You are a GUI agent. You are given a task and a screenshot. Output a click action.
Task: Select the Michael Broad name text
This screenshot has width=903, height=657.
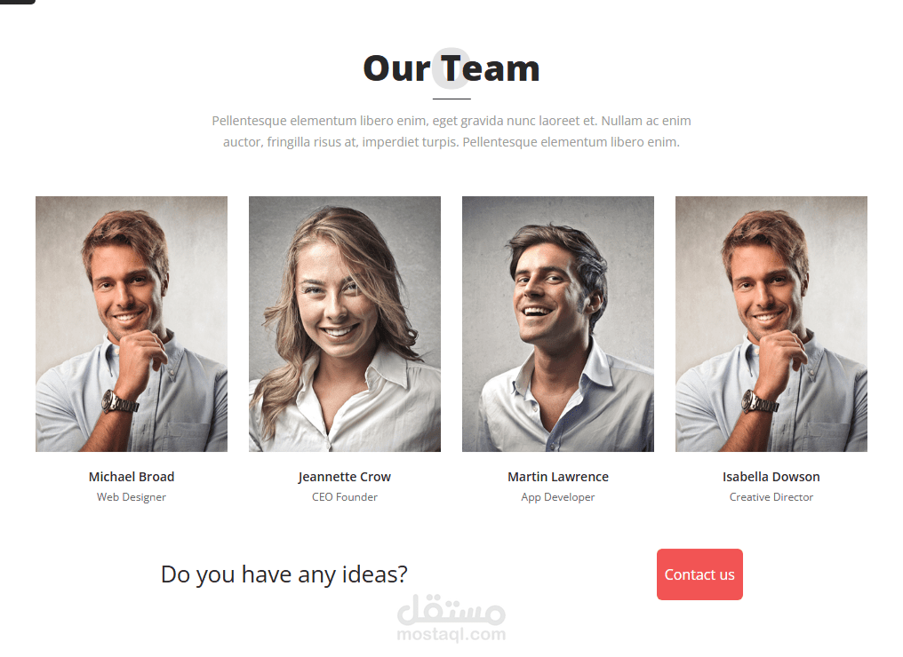coord(132,477)
